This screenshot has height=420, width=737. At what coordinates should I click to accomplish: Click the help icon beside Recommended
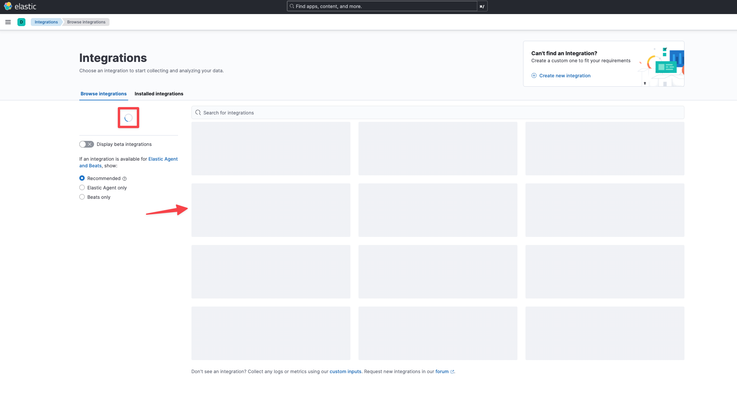point(125,179)
